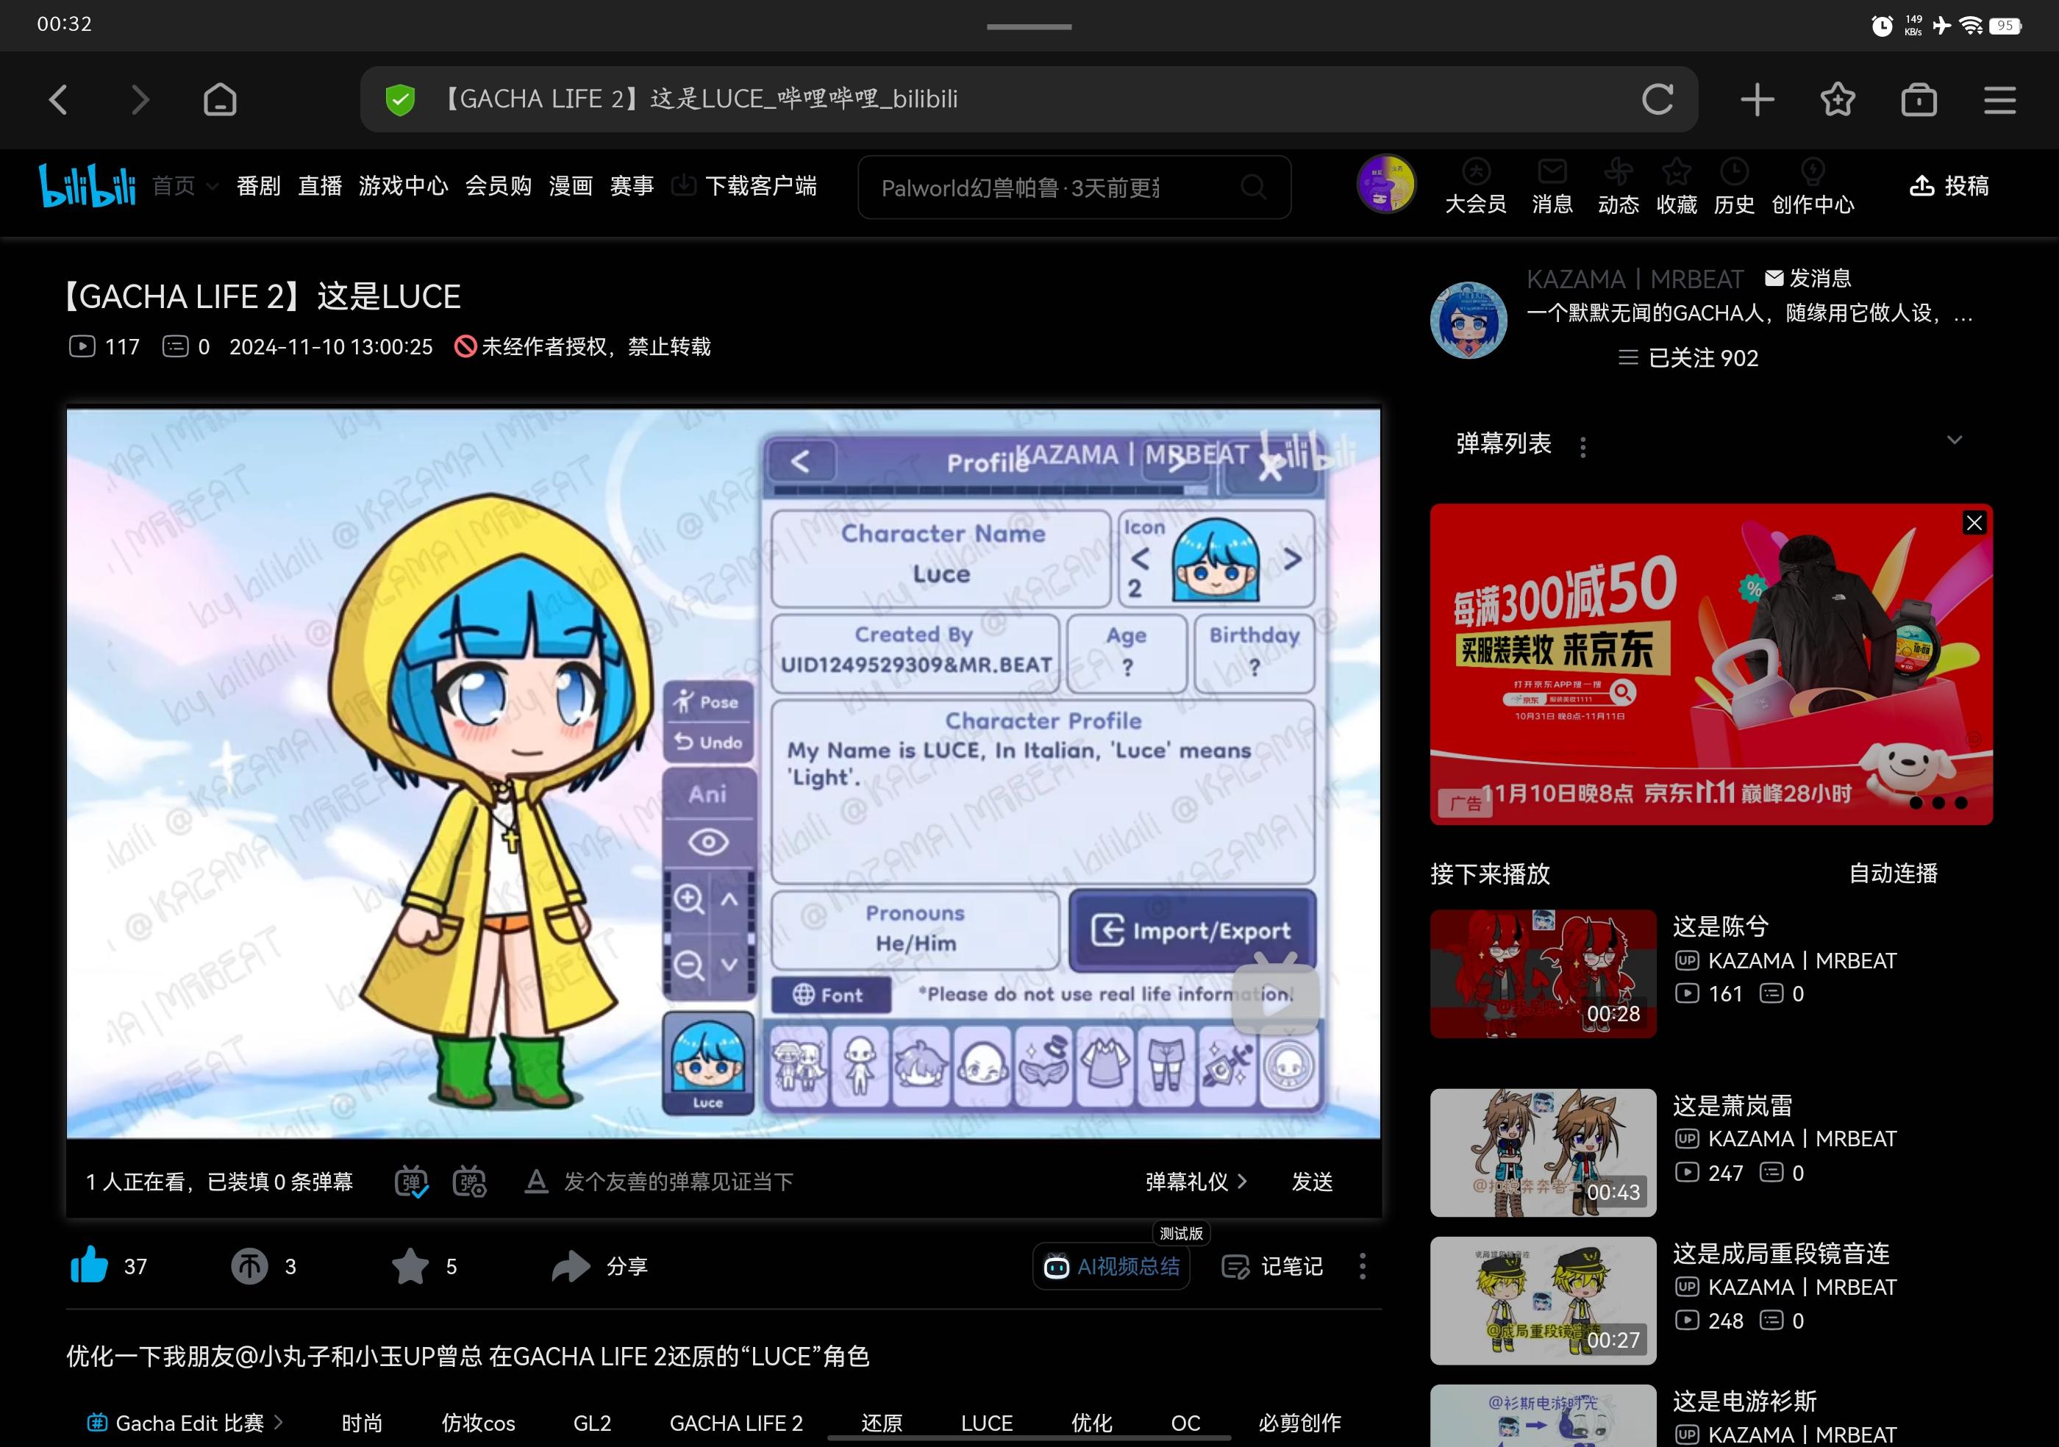
Task: Click the Palworld search box
Action: tap(1074, 187)
